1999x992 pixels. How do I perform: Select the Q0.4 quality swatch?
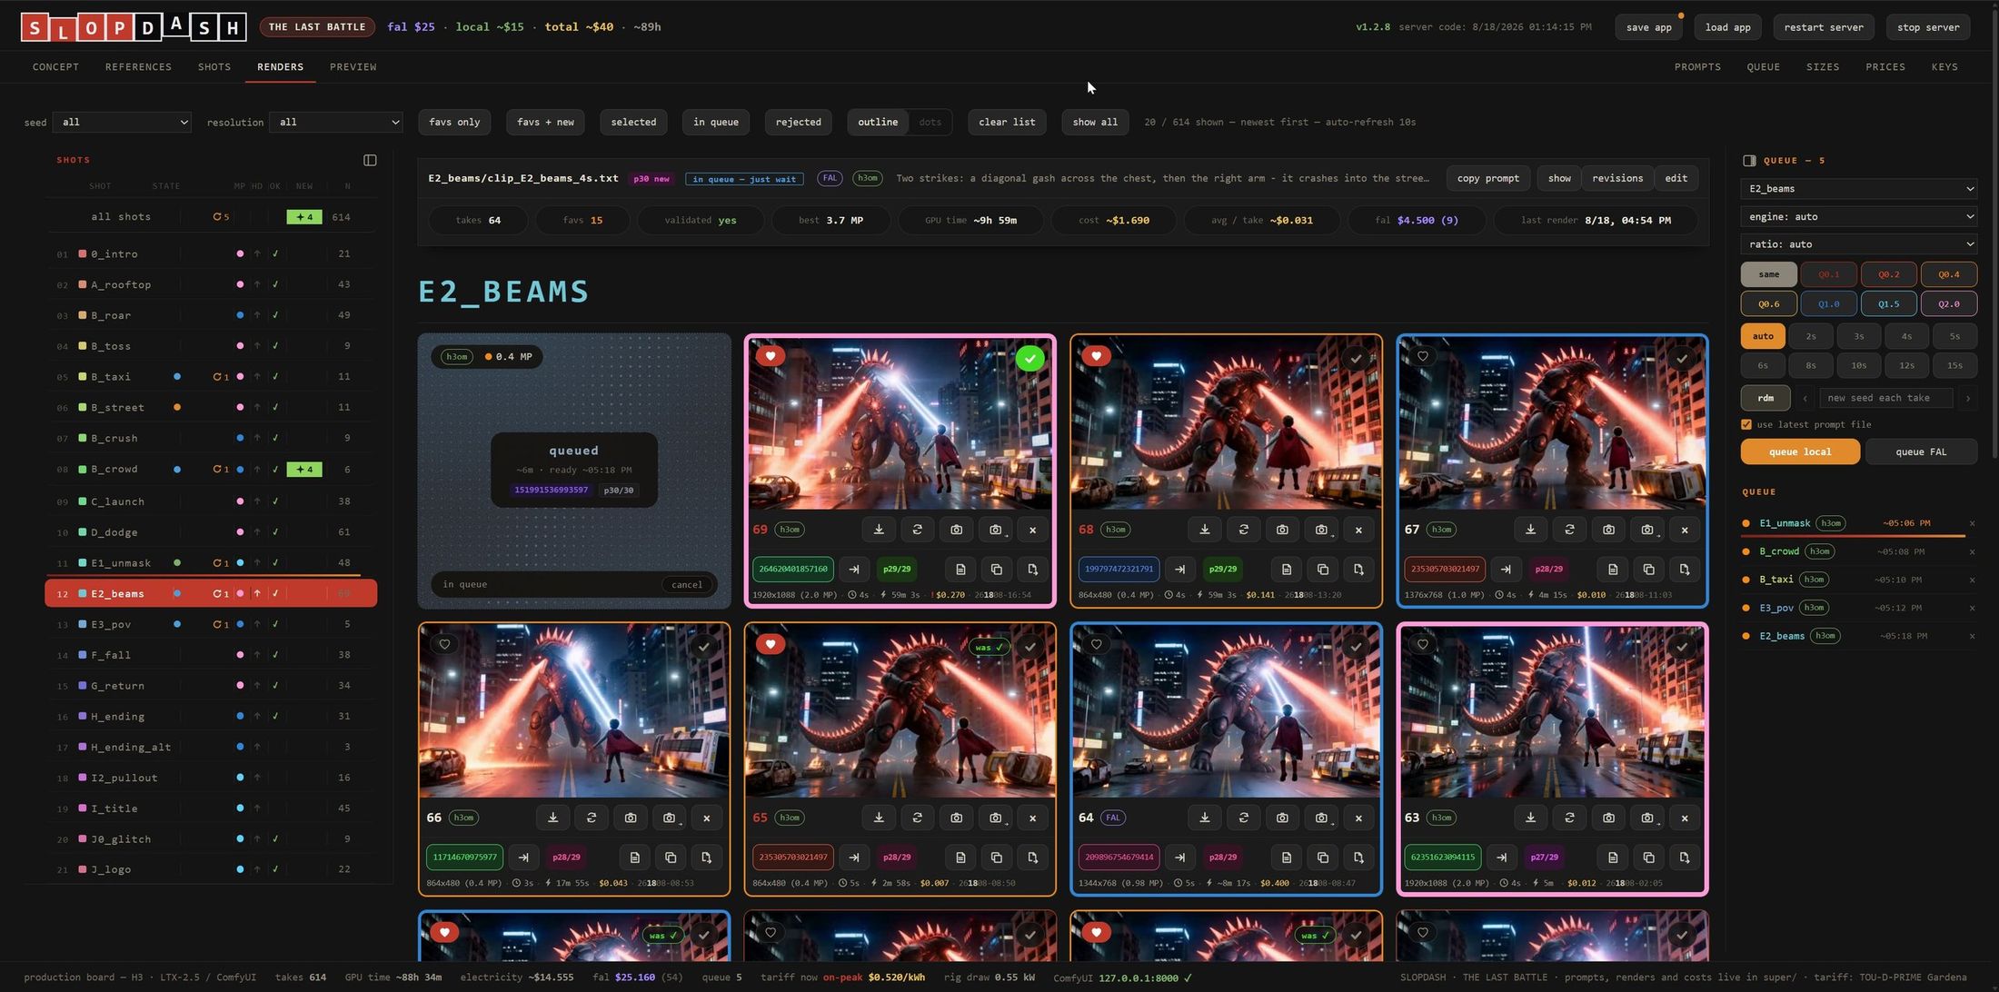point(1948,274)
